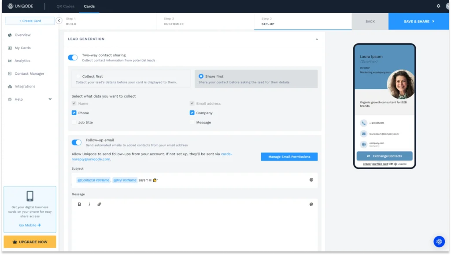The height and width of the screenshot is (255, 451).
Task: Check the Message checkbox
Action: (192, 122)
